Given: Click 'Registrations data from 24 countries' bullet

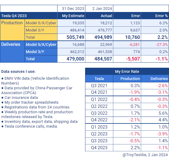Looking at the screenshot, I should pyautogui.click(x=35, y=107).
